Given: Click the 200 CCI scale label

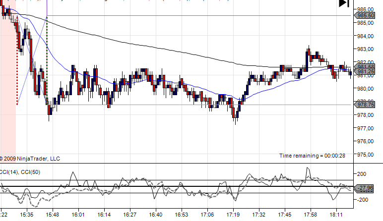Looking at the screenshot, I should (362, 174).
